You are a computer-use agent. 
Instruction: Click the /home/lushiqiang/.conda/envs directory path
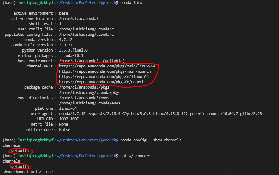(x=90, y=103)
